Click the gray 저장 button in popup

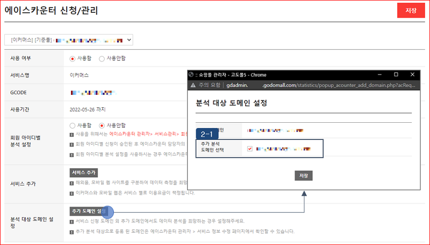[x=303, y=176]
